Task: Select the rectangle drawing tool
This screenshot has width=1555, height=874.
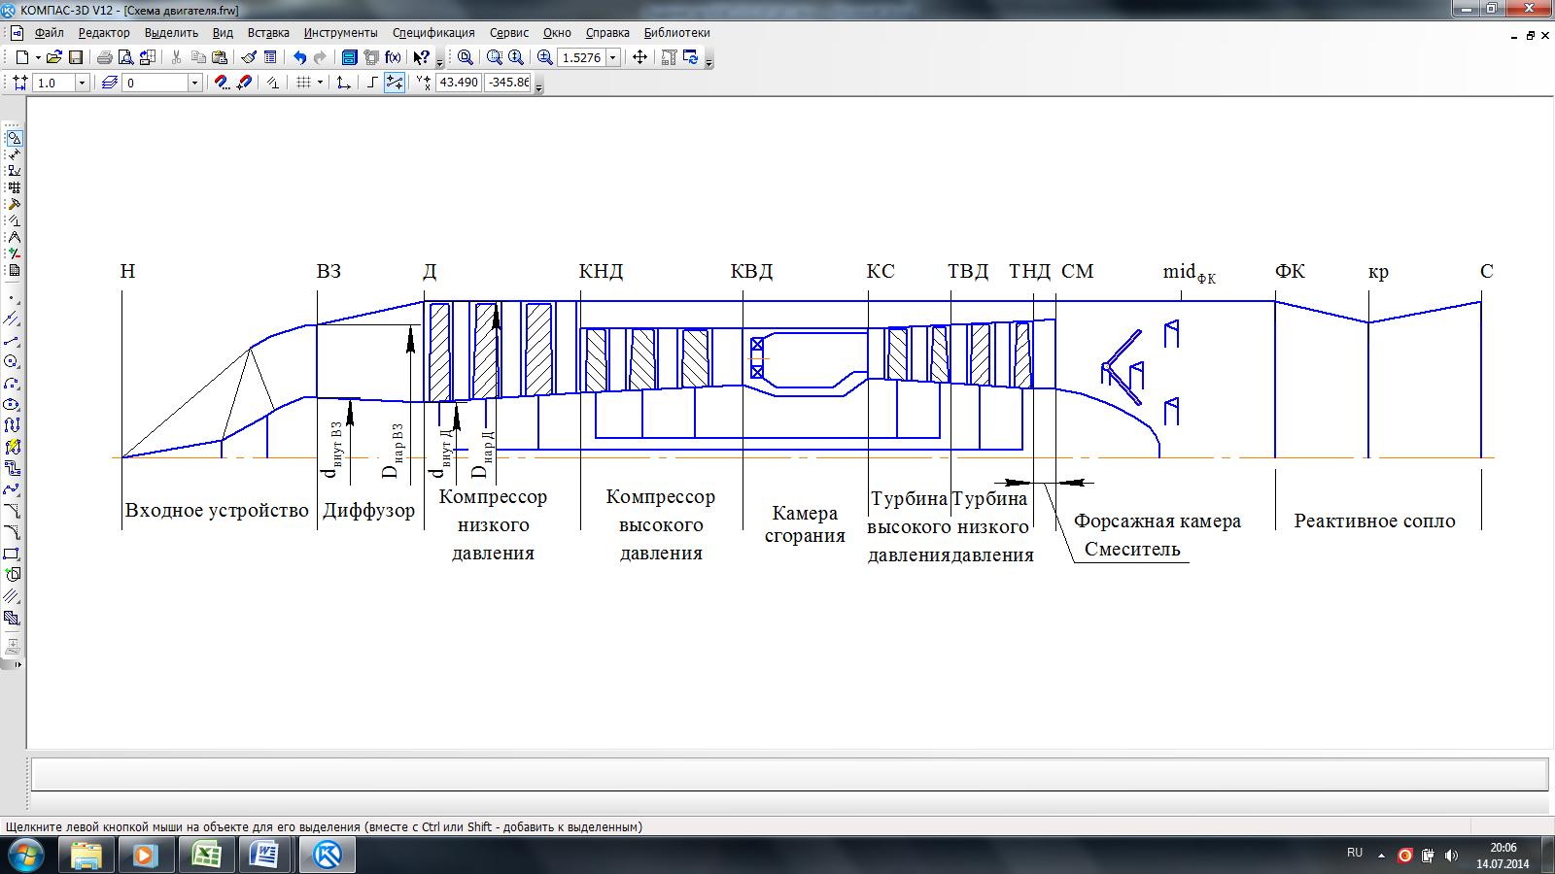Action: coord(13,555)
